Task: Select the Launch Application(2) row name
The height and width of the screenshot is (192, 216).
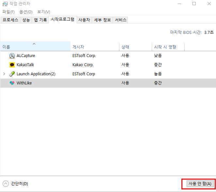Action: (x=36, y=74)
